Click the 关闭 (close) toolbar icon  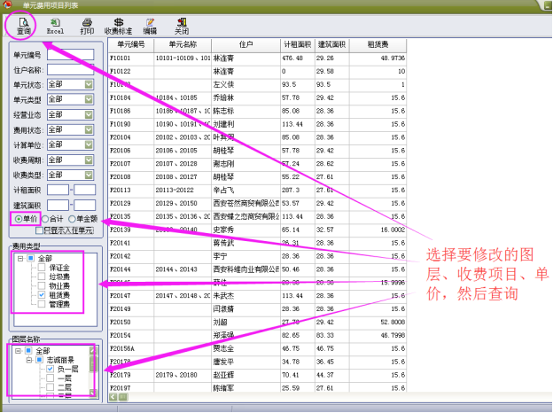182,26
